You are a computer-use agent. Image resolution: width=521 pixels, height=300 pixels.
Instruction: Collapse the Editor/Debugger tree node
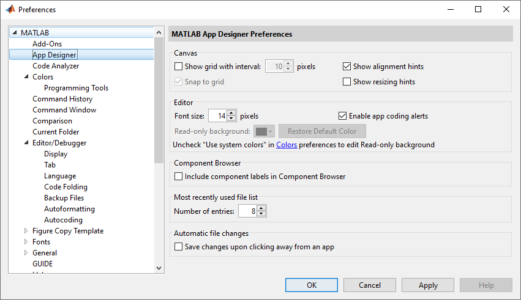tap(26, 143)
